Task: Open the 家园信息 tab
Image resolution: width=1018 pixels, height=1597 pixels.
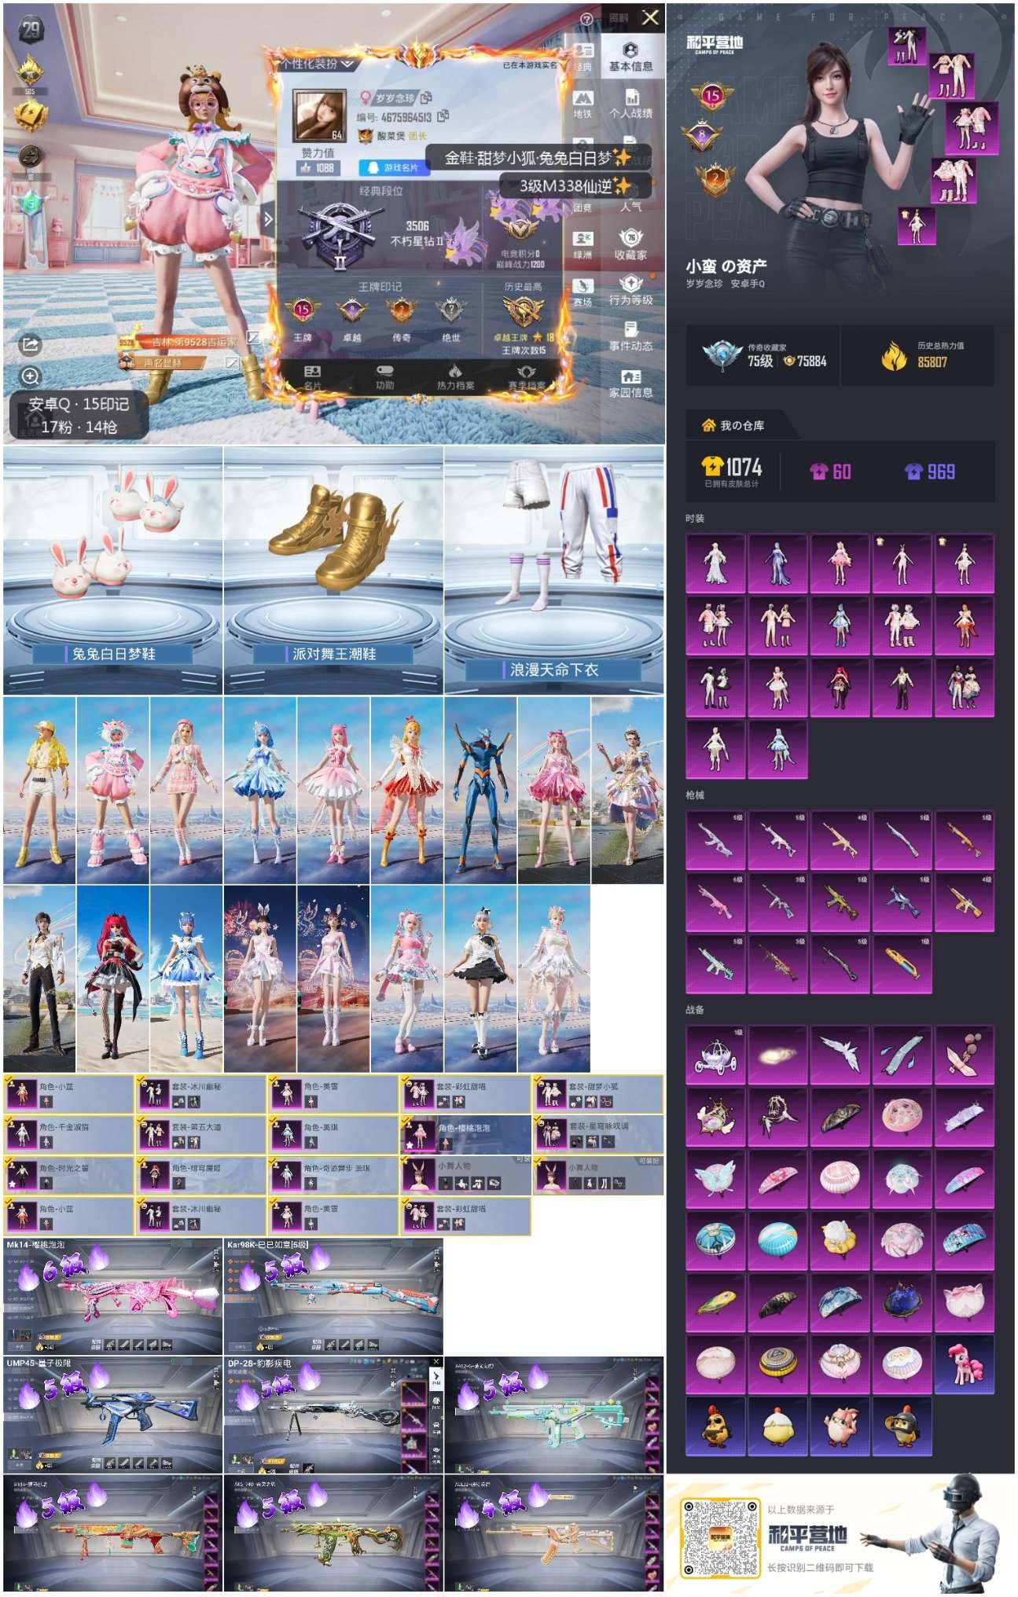Action: 630,383
